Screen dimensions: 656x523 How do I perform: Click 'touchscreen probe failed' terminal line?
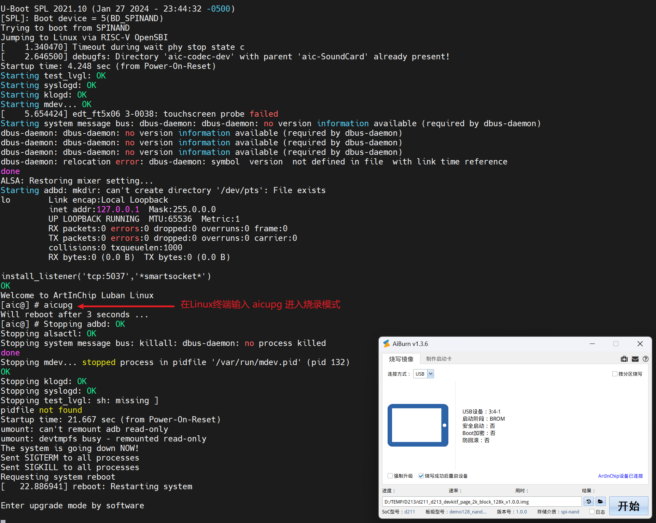tap(139, 114)
